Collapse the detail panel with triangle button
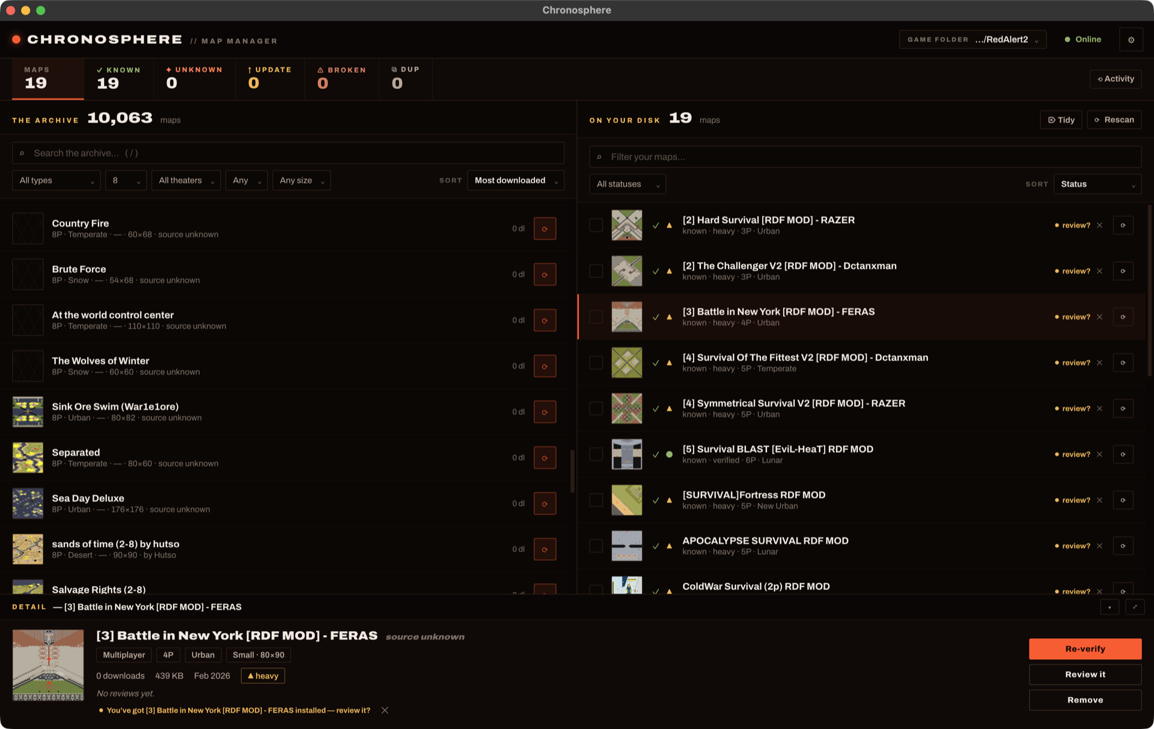This screenshot has width=1154, height=729. pos(1110,607)
